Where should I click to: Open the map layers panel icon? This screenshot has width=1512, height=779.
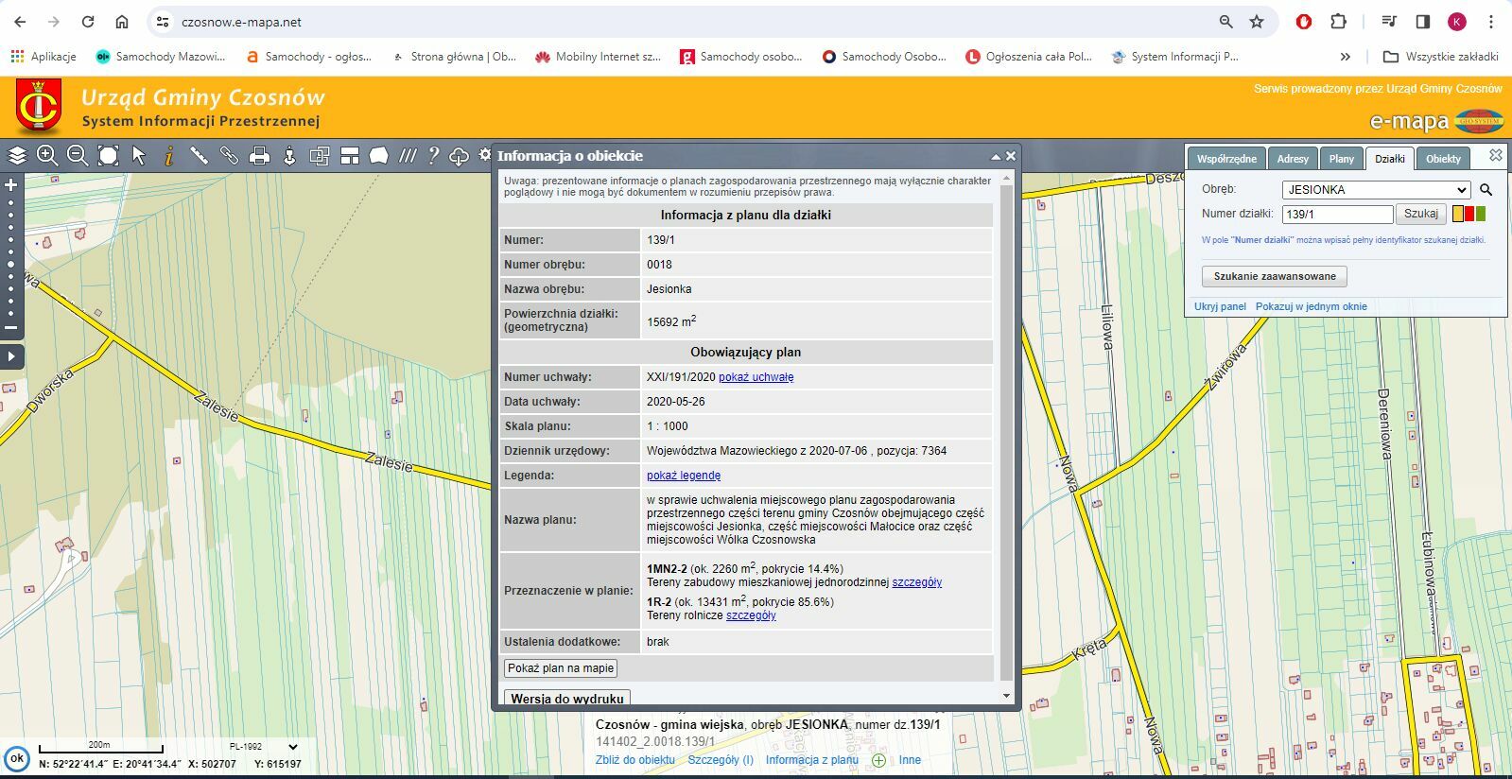[x=17, y=156]
